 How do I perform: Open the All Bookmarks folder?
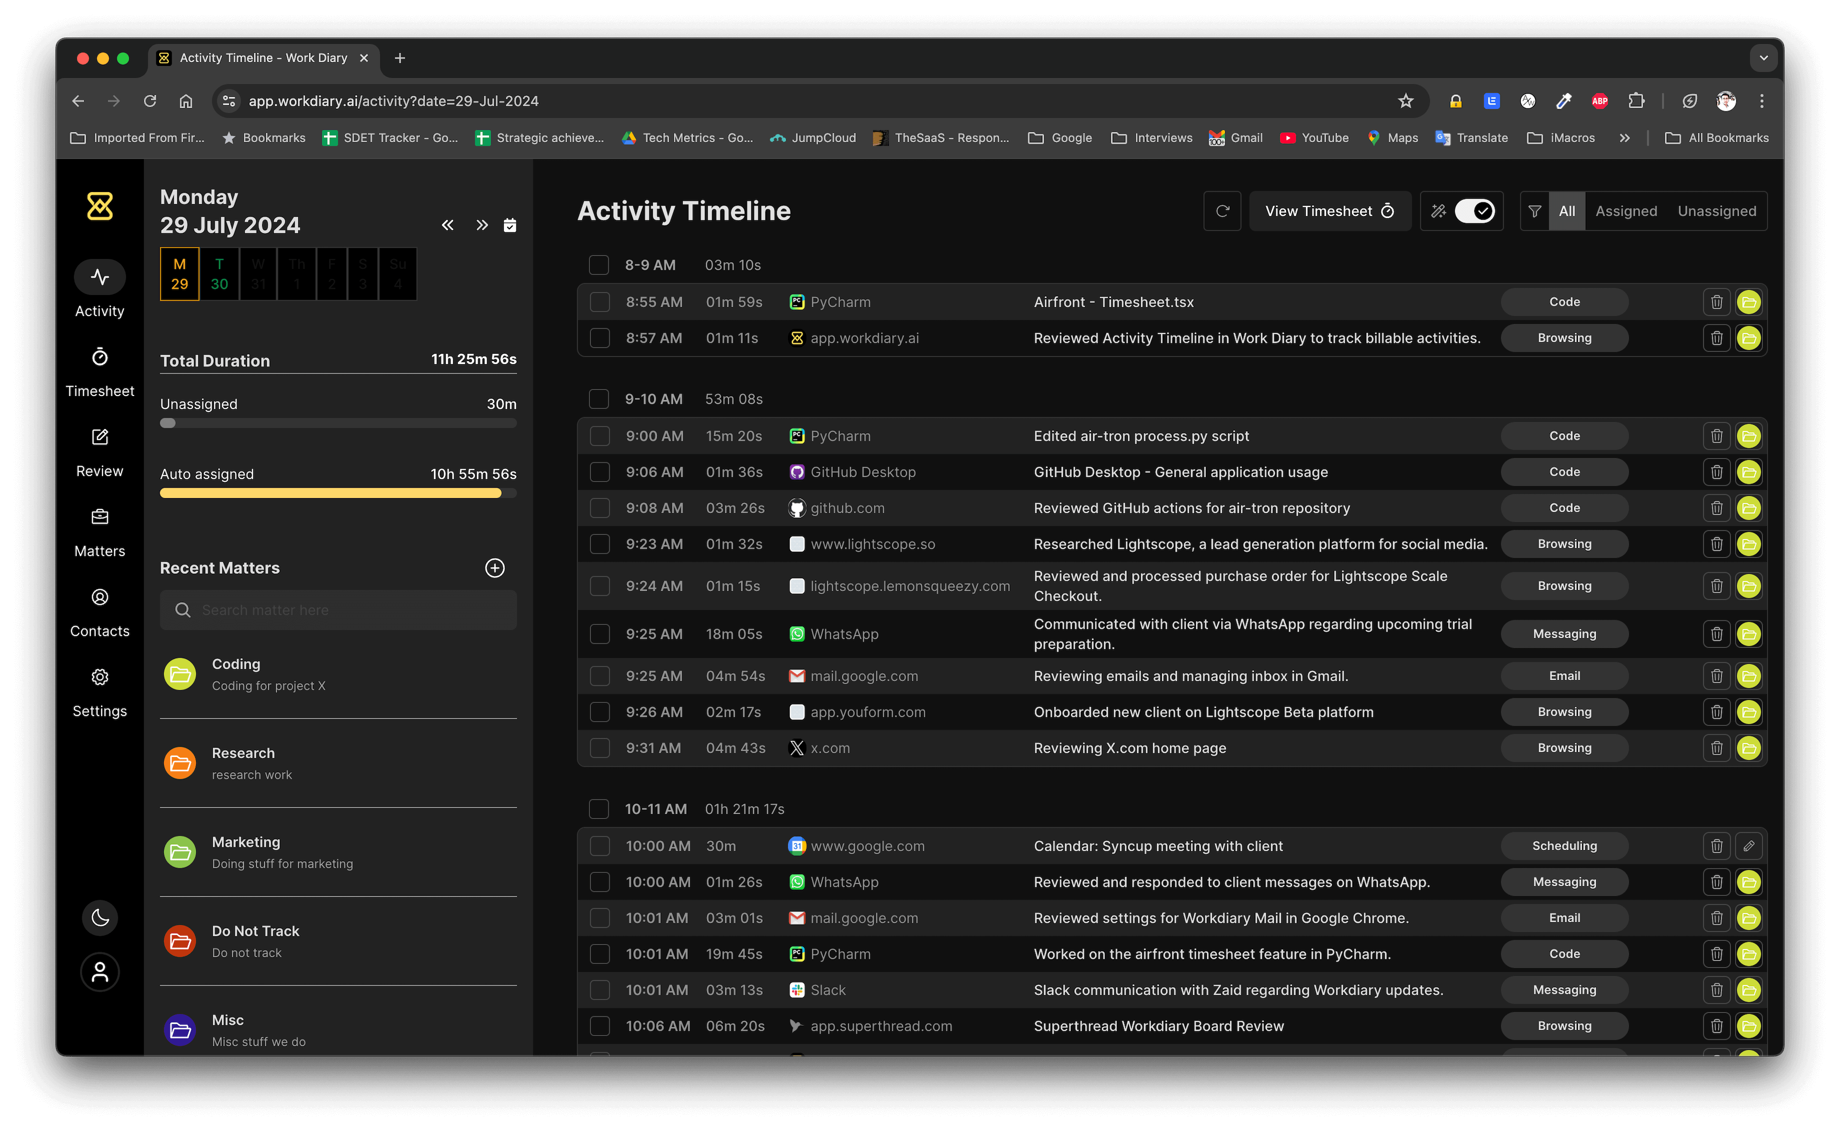[1717, 138]
